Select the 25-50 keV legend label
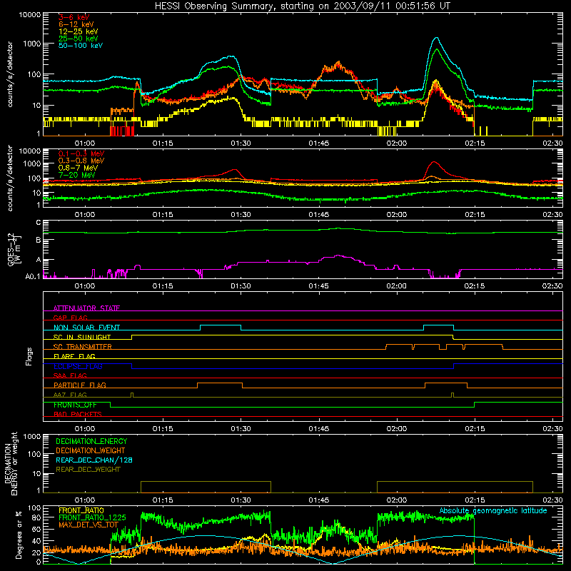Screen dimensions: 571x571 79,39
